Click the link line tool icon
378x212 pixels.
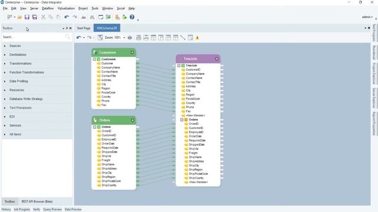183,38
